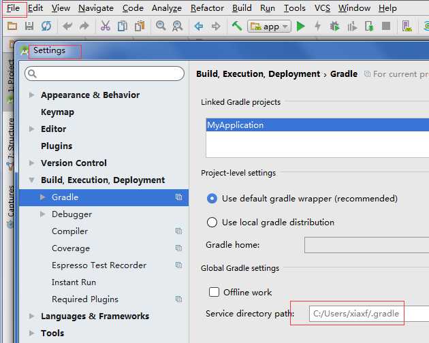
Task: Open the View menu
Action: (x=61, y=8)
